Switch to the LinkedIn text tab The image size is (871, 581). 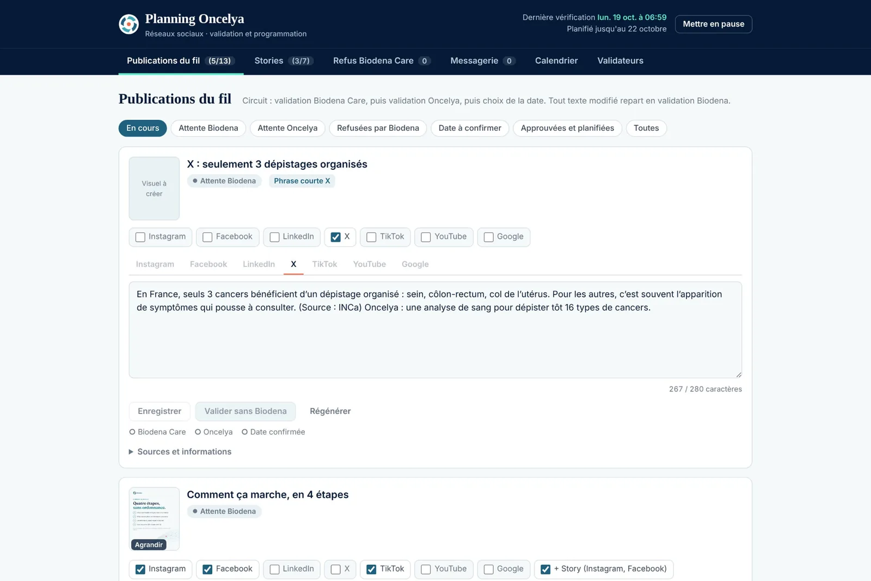(x=259, y=264)
